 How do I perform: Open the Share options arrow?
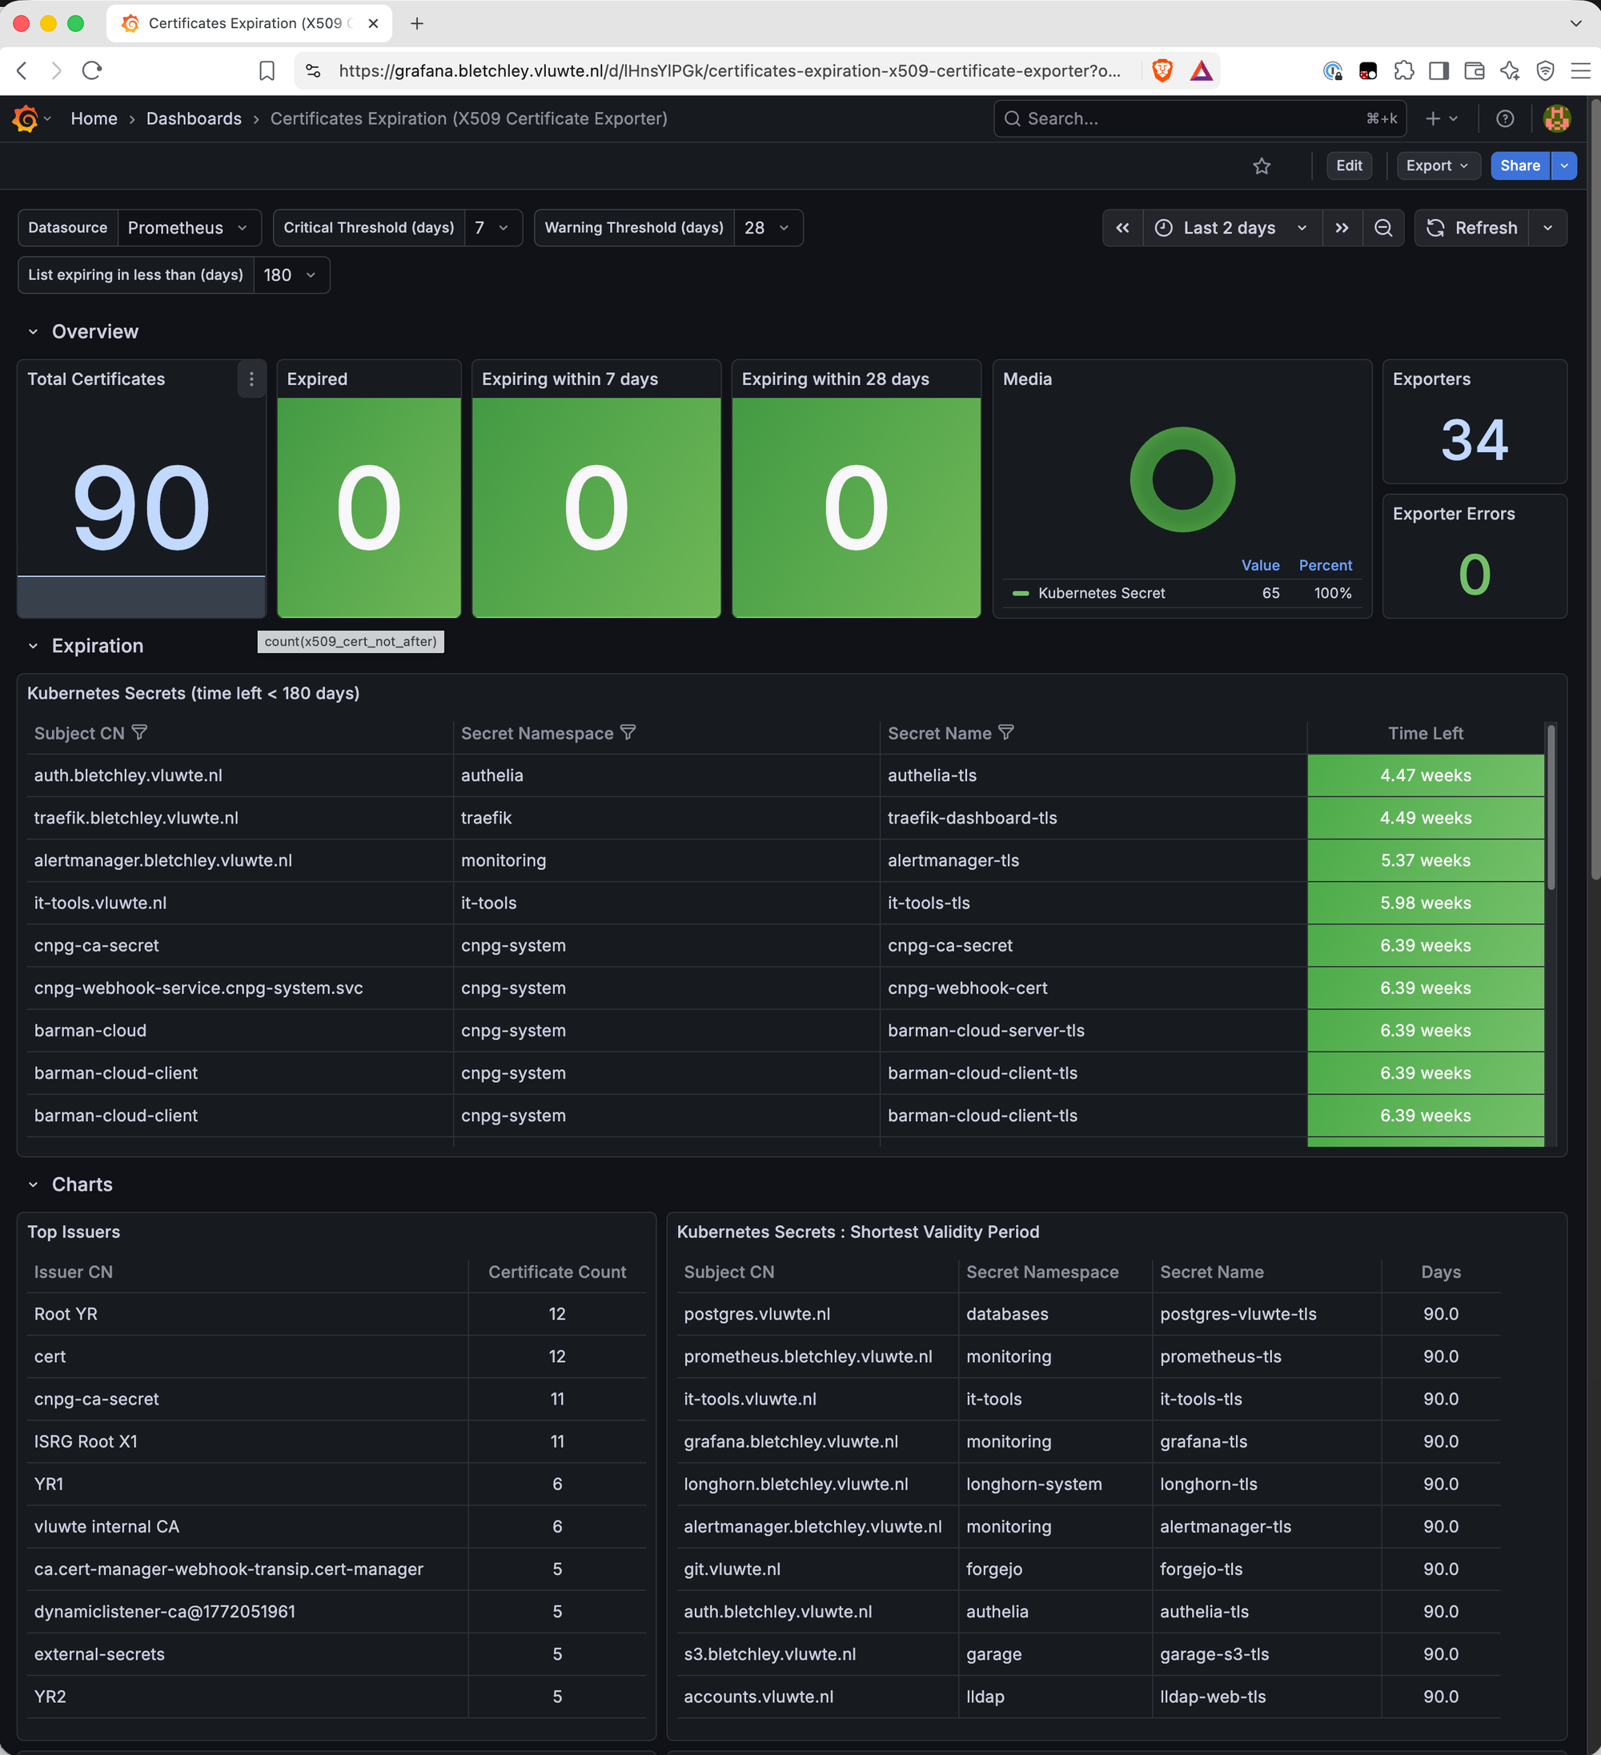click(1563, 166)
